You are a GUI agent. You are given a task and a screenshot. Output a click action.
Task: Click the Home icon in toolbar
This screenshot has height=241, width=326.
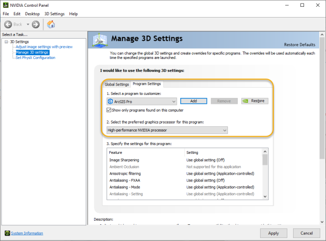[x=51, y=25]
